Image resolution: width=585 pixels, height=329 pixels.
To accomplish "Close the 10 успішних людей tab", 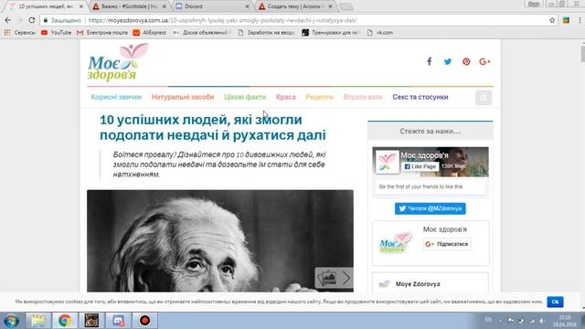I will 81,6.
